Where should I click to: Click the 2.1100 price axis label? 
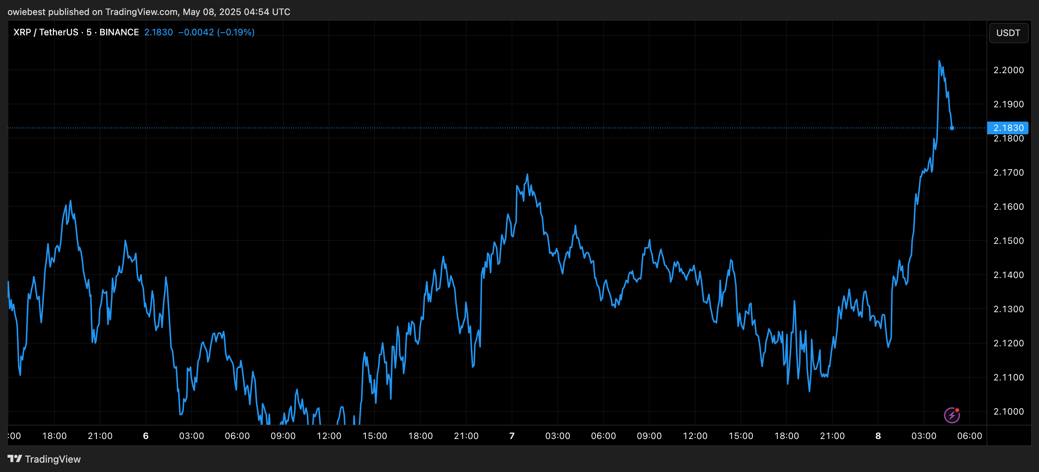(1008, 377)
